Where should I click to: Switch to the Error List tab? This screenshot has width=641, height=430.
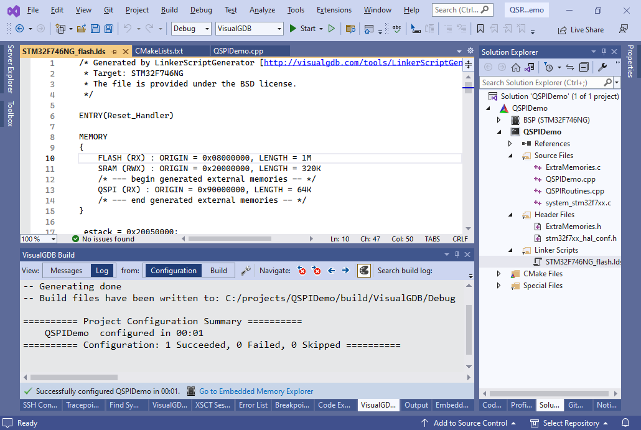point(253,404)
